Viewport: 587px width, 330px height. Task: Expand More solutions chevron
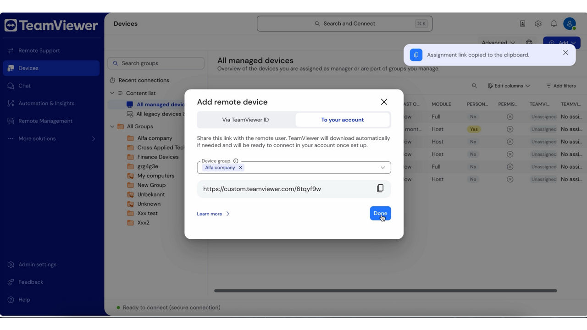(x=94, y=138)
